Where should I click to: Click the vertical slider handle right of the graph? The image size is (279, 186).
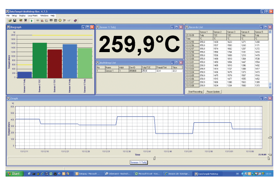[270, 137]
